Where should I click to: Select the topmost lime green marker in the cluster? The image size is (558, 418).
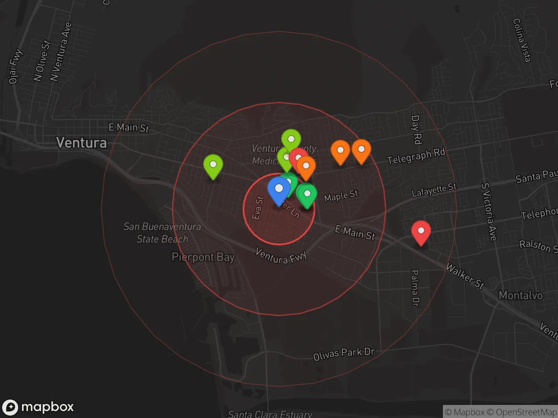291,140
